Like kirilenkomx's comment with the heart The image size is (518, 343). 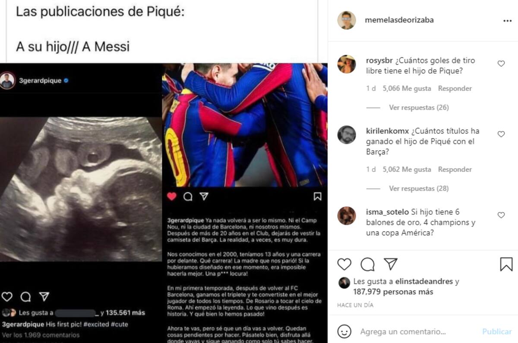501,134
